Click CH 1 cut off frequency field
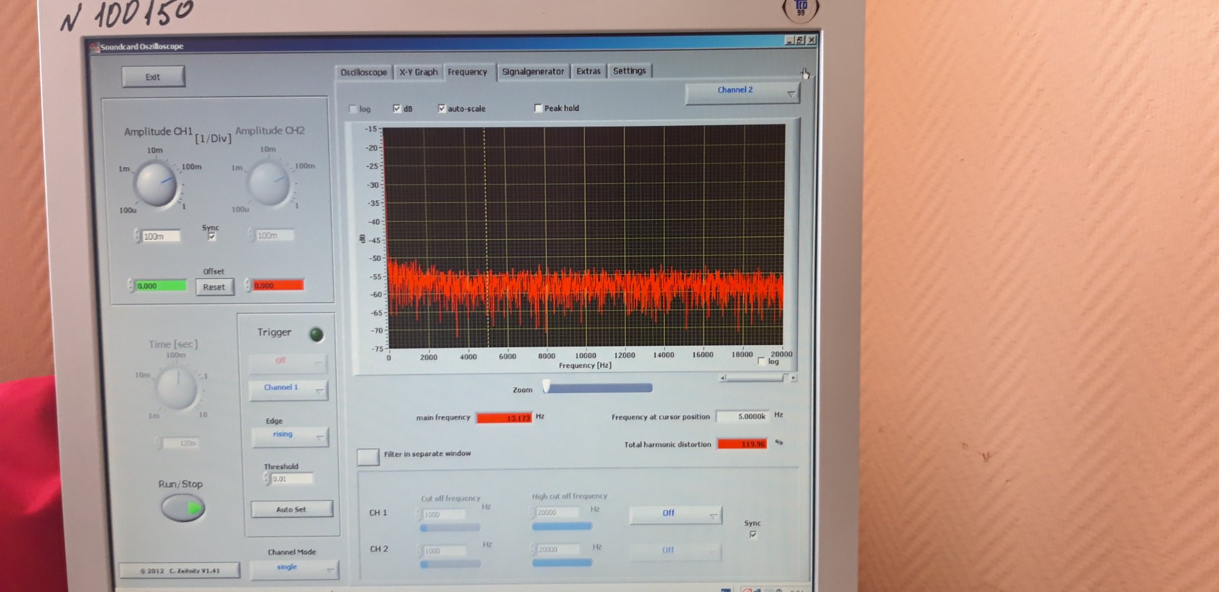The height and width of the screenshot is (592, 1219). [x=444, y=514]
